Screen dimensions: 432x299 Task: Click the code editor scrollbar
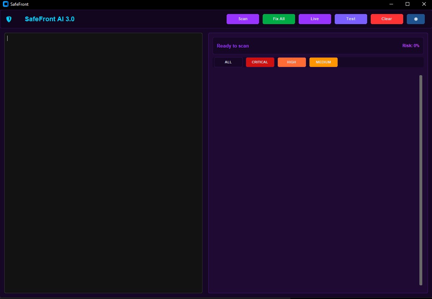(x=199, y=162)
